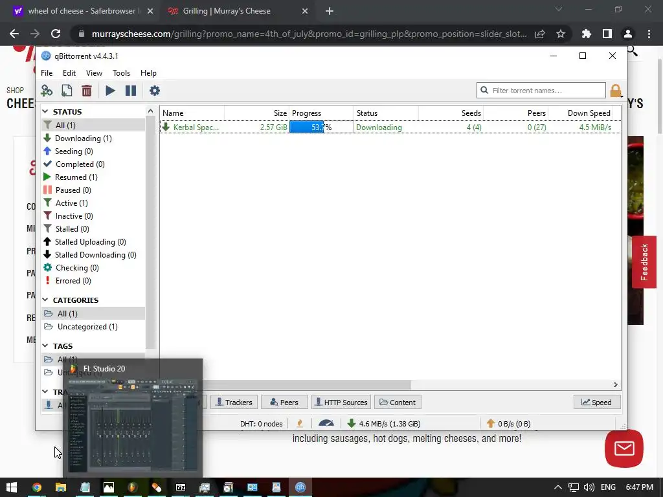Click DHT: 0 nodes status text
Screen dimensions: 663x497
click(262, 423)
